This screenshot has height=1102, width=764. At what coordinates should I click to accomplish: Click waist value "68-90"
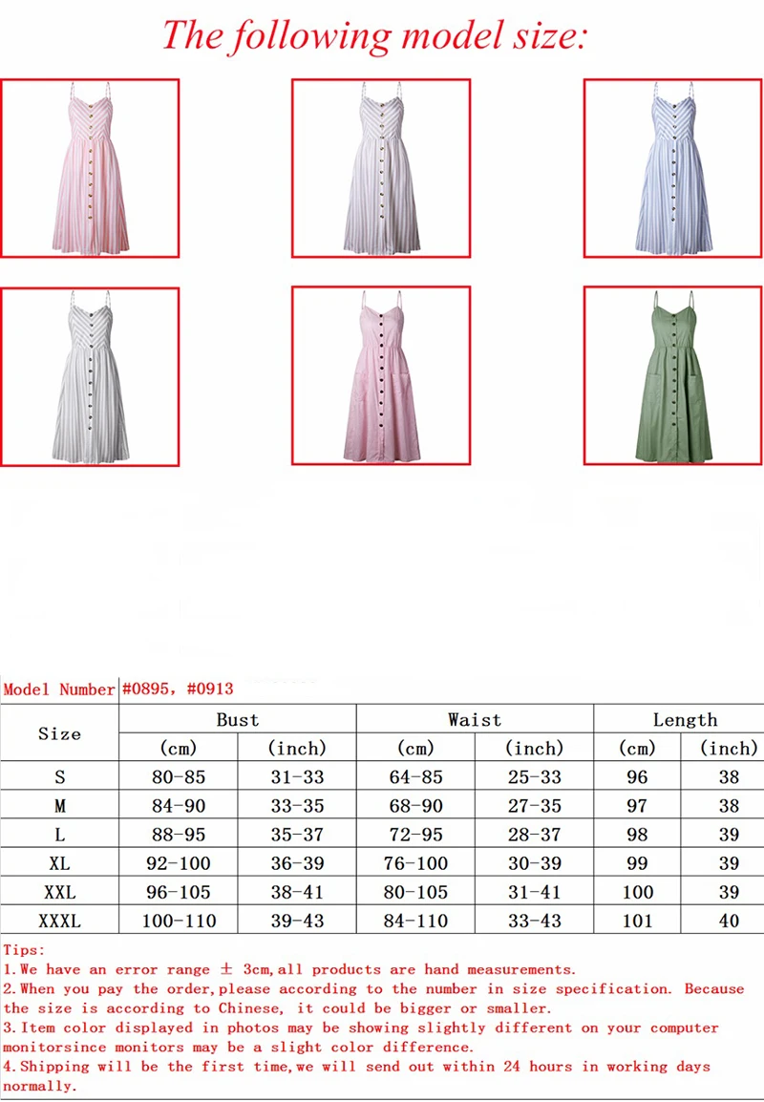tap(416, 806)
